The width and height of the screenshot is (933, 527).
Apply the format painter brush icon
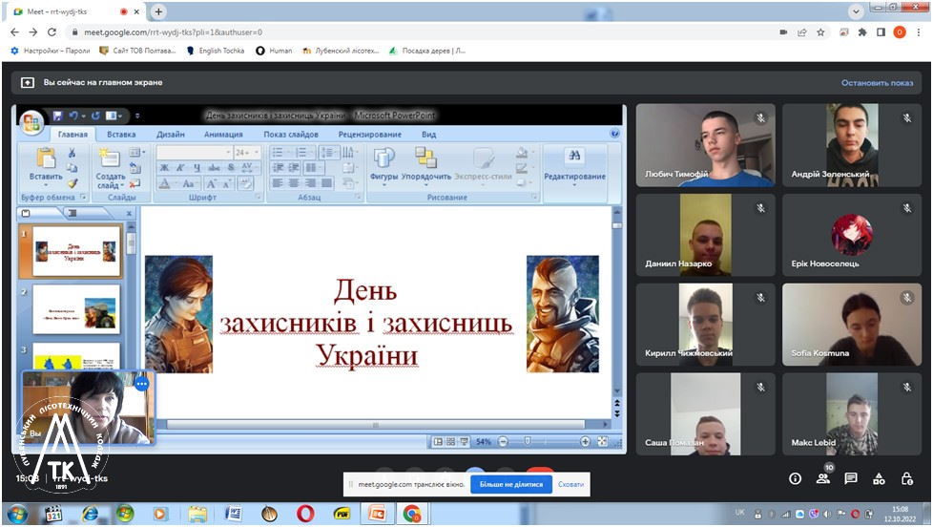click(x=72, y=183)
